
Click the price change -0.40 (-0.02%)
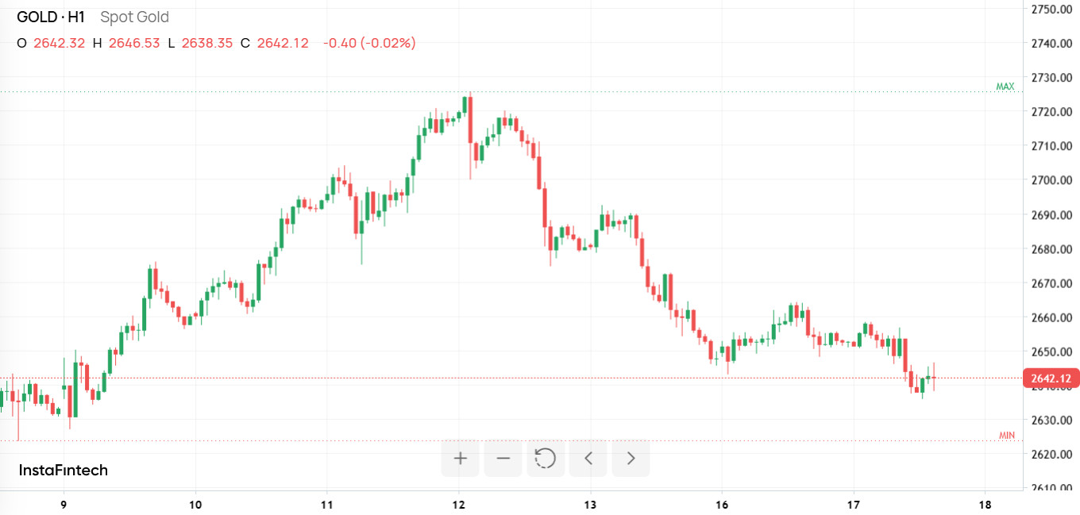point(369,43)
